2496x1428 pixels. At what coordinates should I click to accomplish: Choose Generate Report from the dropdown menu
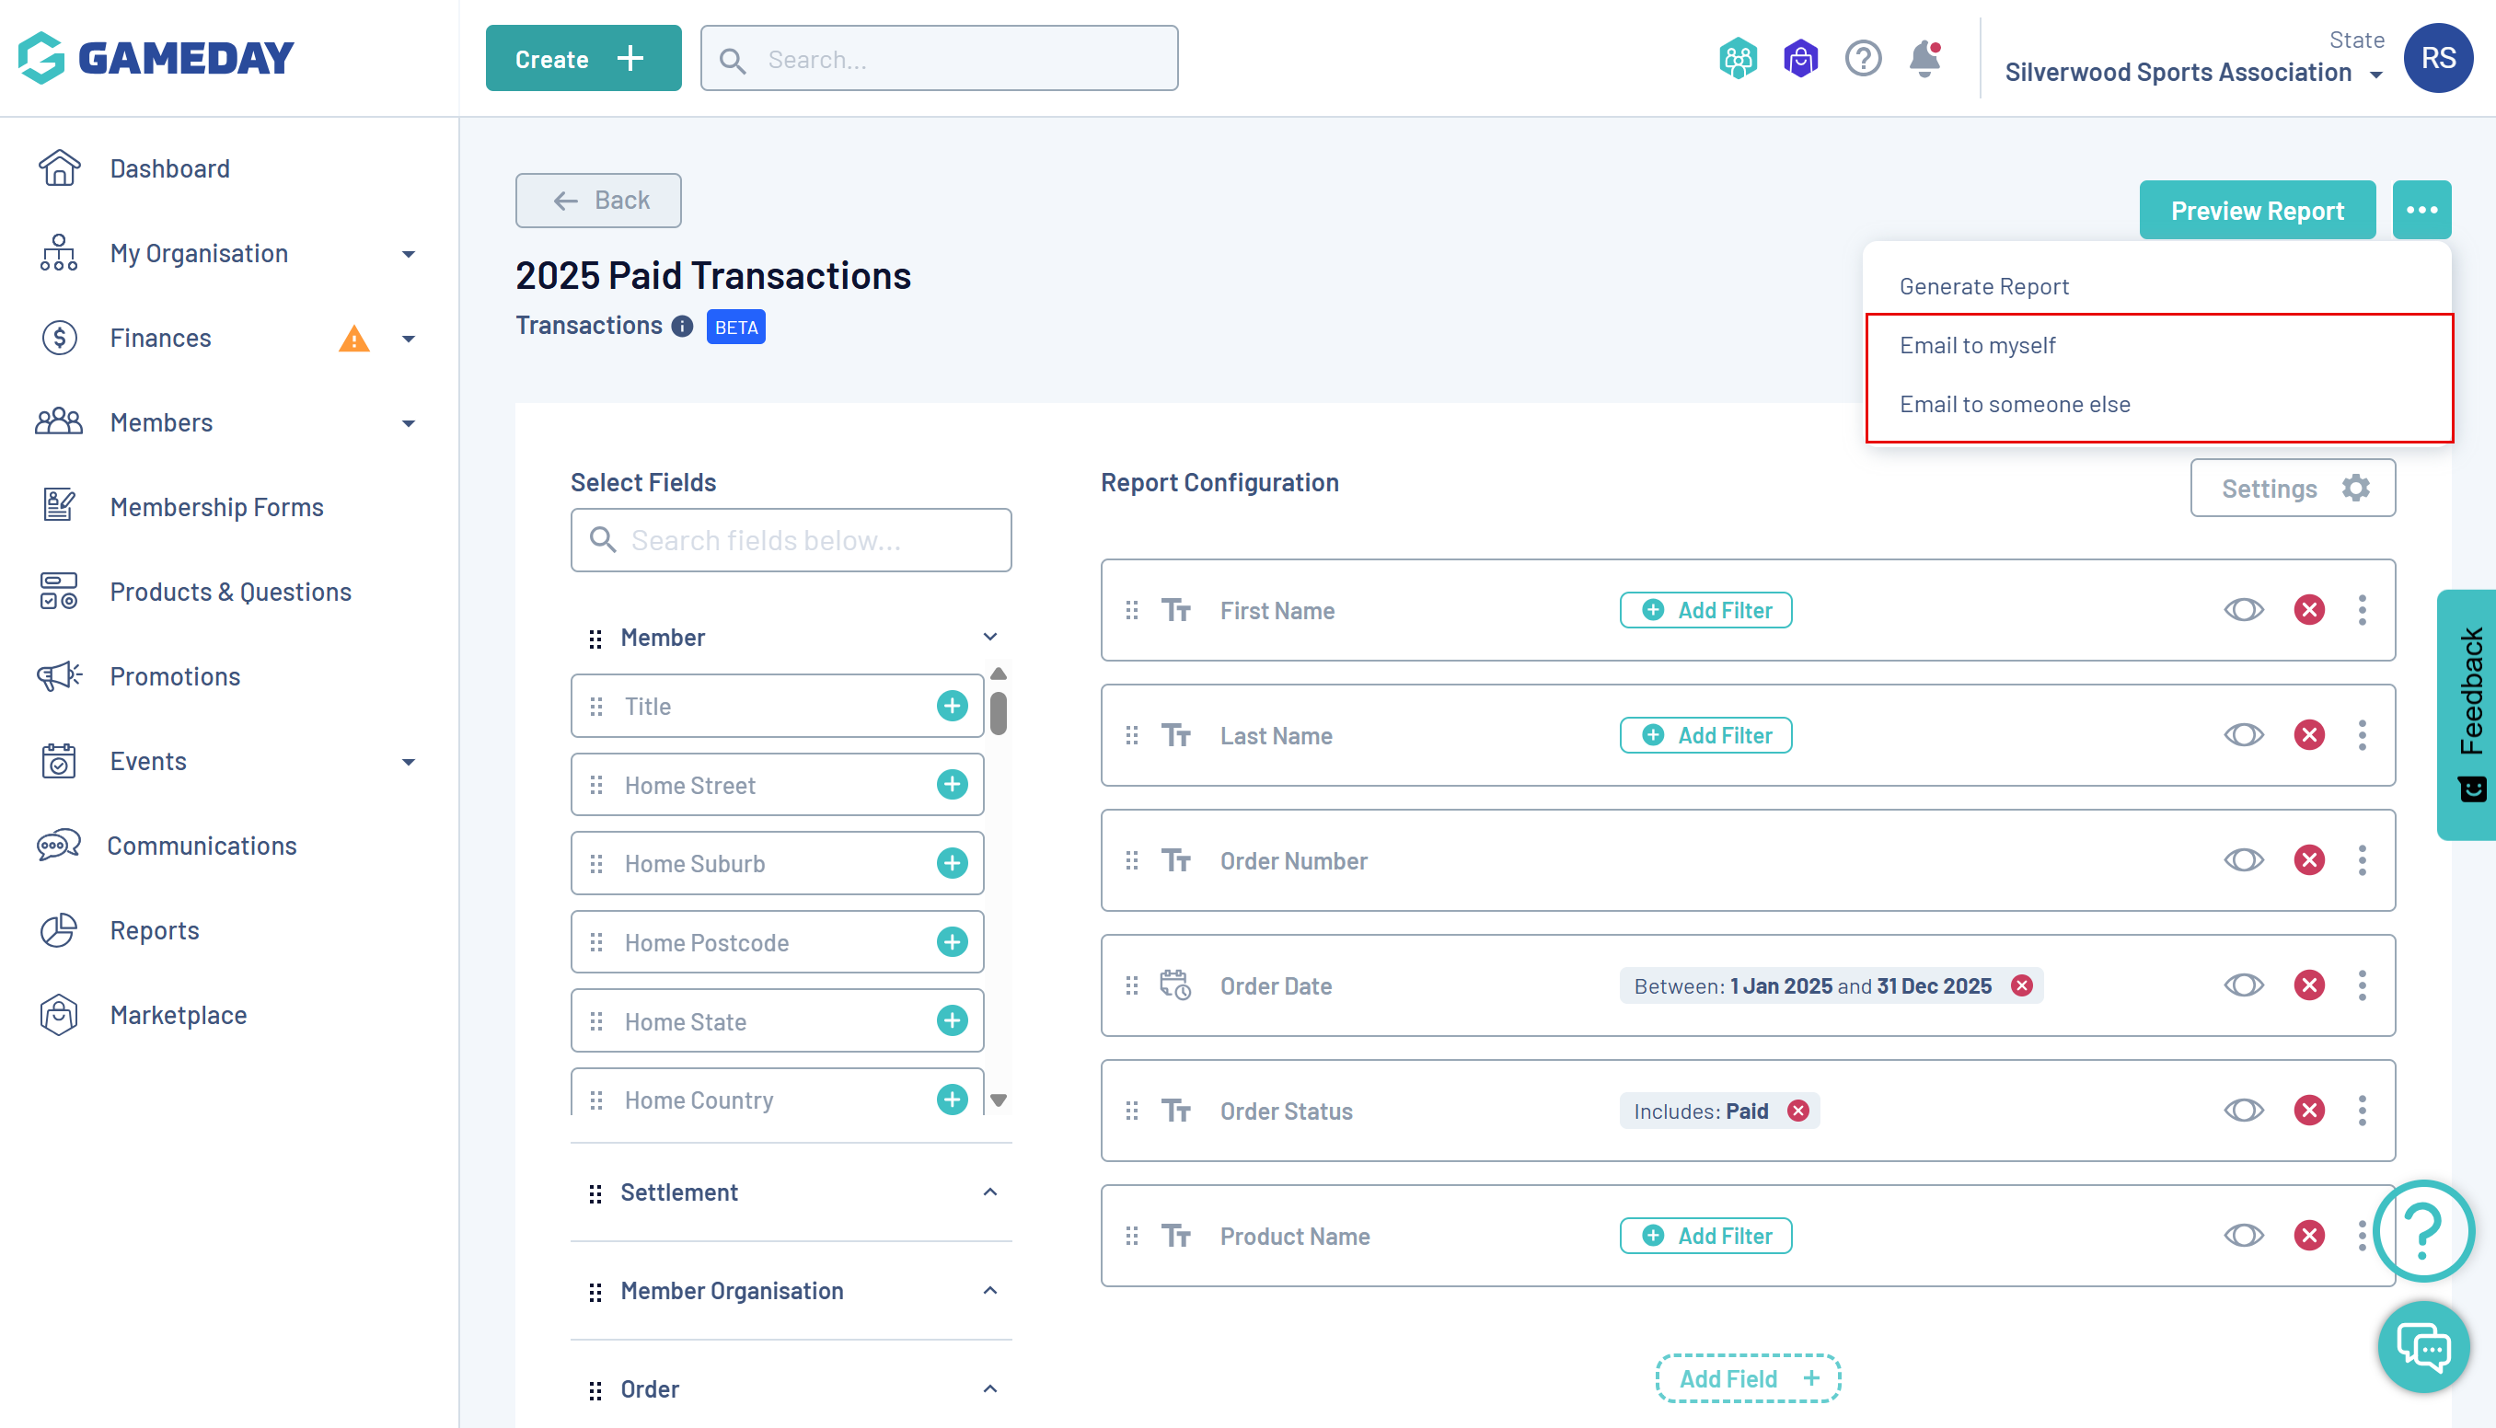coord(1983,286)
